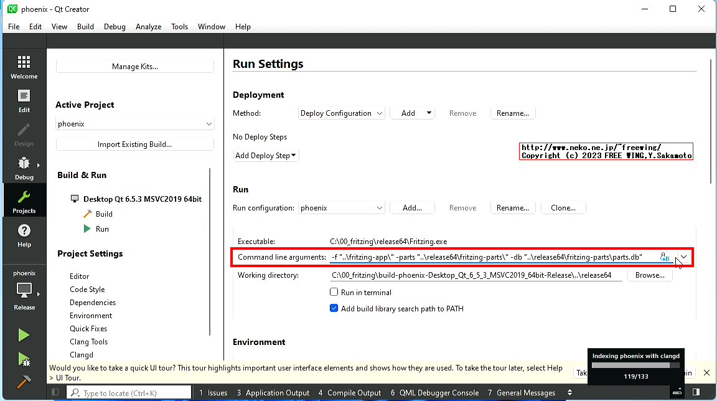Click Browse for working directory

tap(650, 275)
